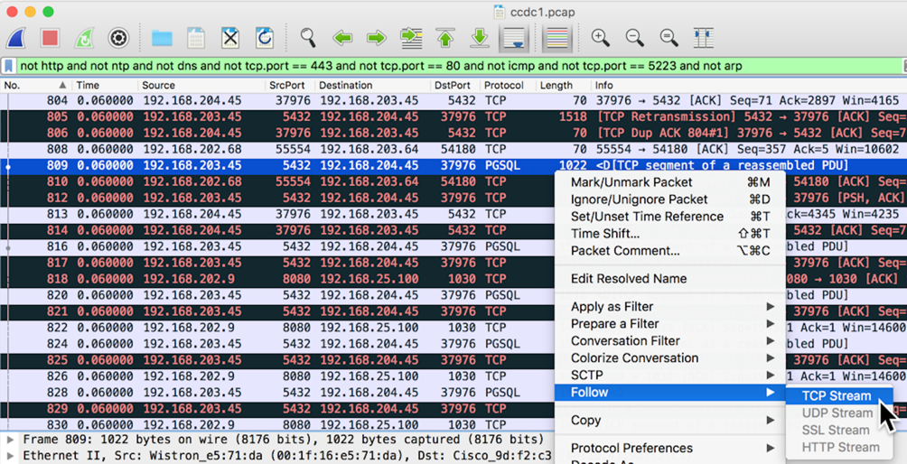The width and height of the screenshot is (907, 464).
Task: Sort by Length column header
Action: click(x=564, y=85)
